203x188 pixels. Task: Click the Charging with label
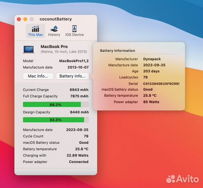pyautogui.click(x=34, y=155)
